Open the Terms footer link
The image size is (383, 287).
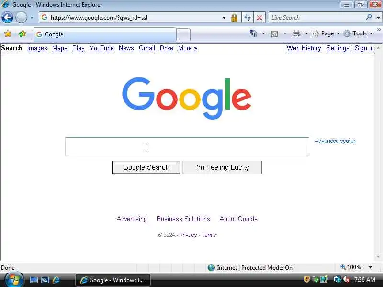(x=209, y=235)
